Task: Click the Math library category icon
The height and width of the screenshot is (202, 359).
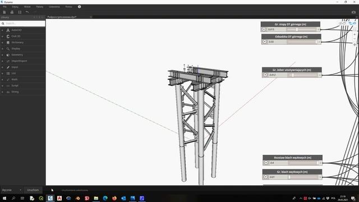Action: pos(8,80)
